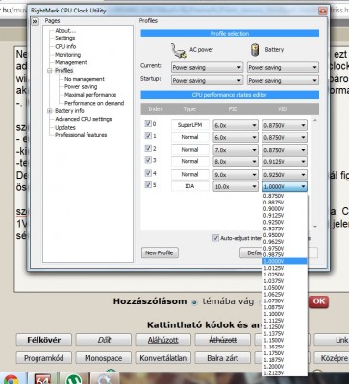
Task: Click the Dőlt formatting button
Action: pos(104,340)
